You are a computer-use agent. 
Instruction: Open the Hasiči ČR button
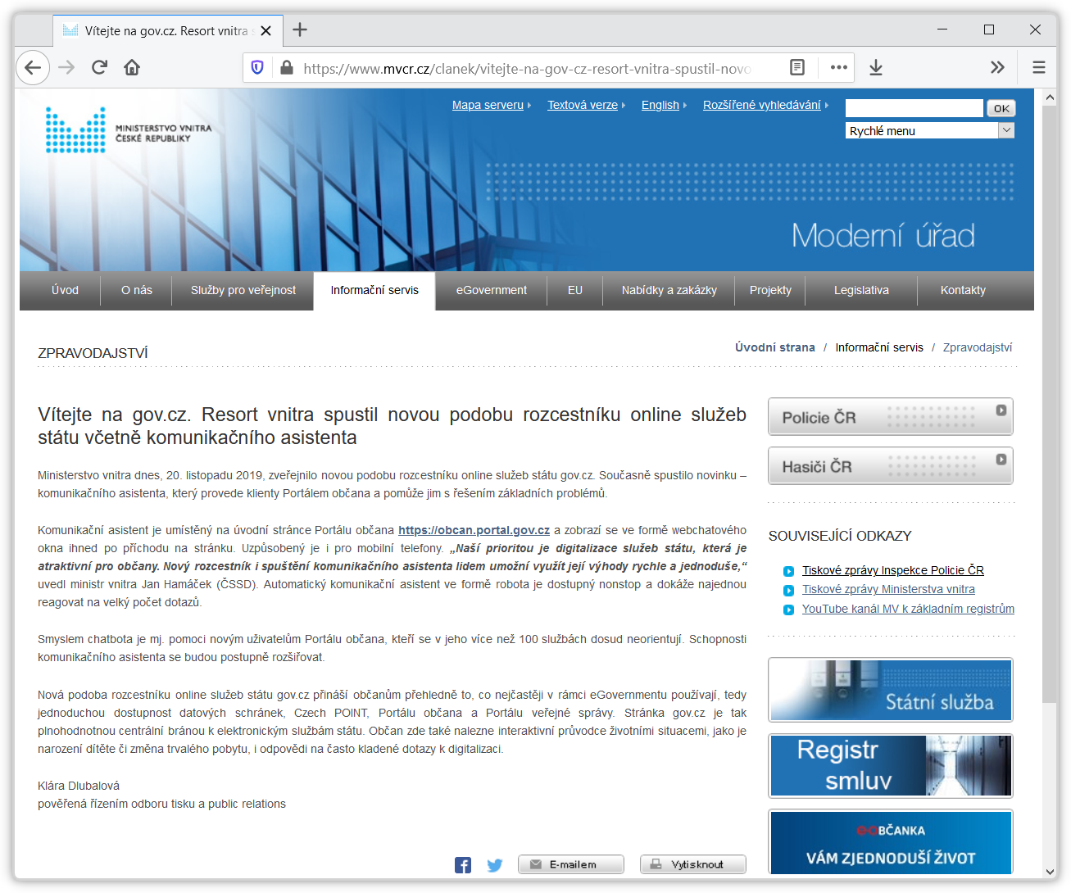891,465
